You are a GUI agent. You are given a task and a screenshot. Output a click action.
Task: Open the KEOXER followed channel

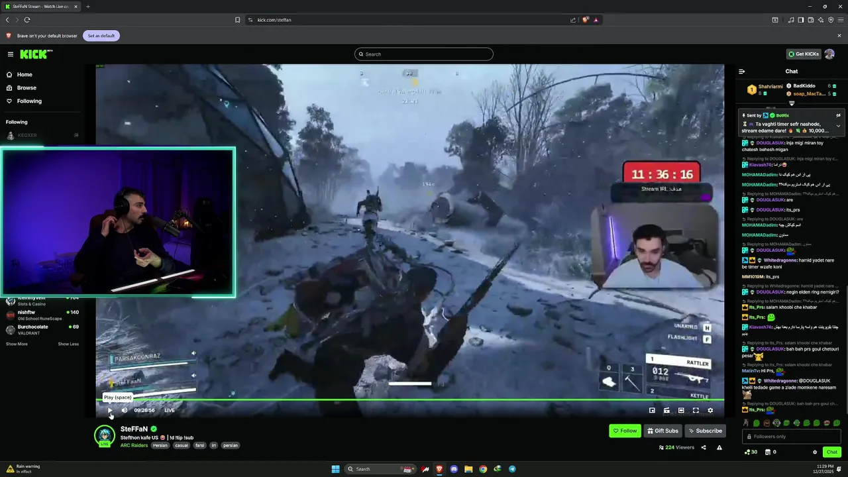click(x=42, y=135)
